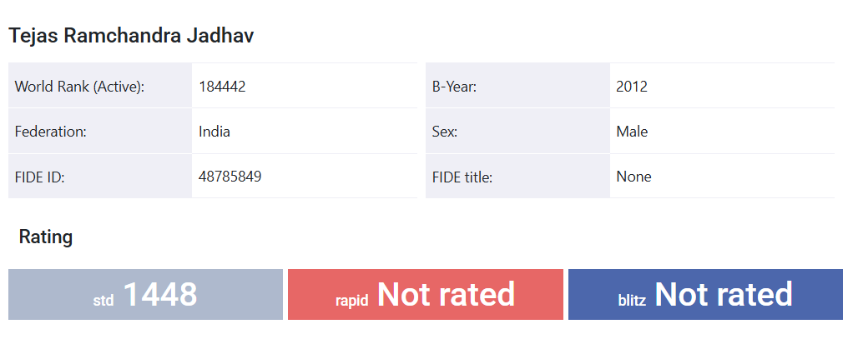Viewport: 858px width, 339px height.
Task: Select the FIDE title value None
Action: (x=633, y=177)
